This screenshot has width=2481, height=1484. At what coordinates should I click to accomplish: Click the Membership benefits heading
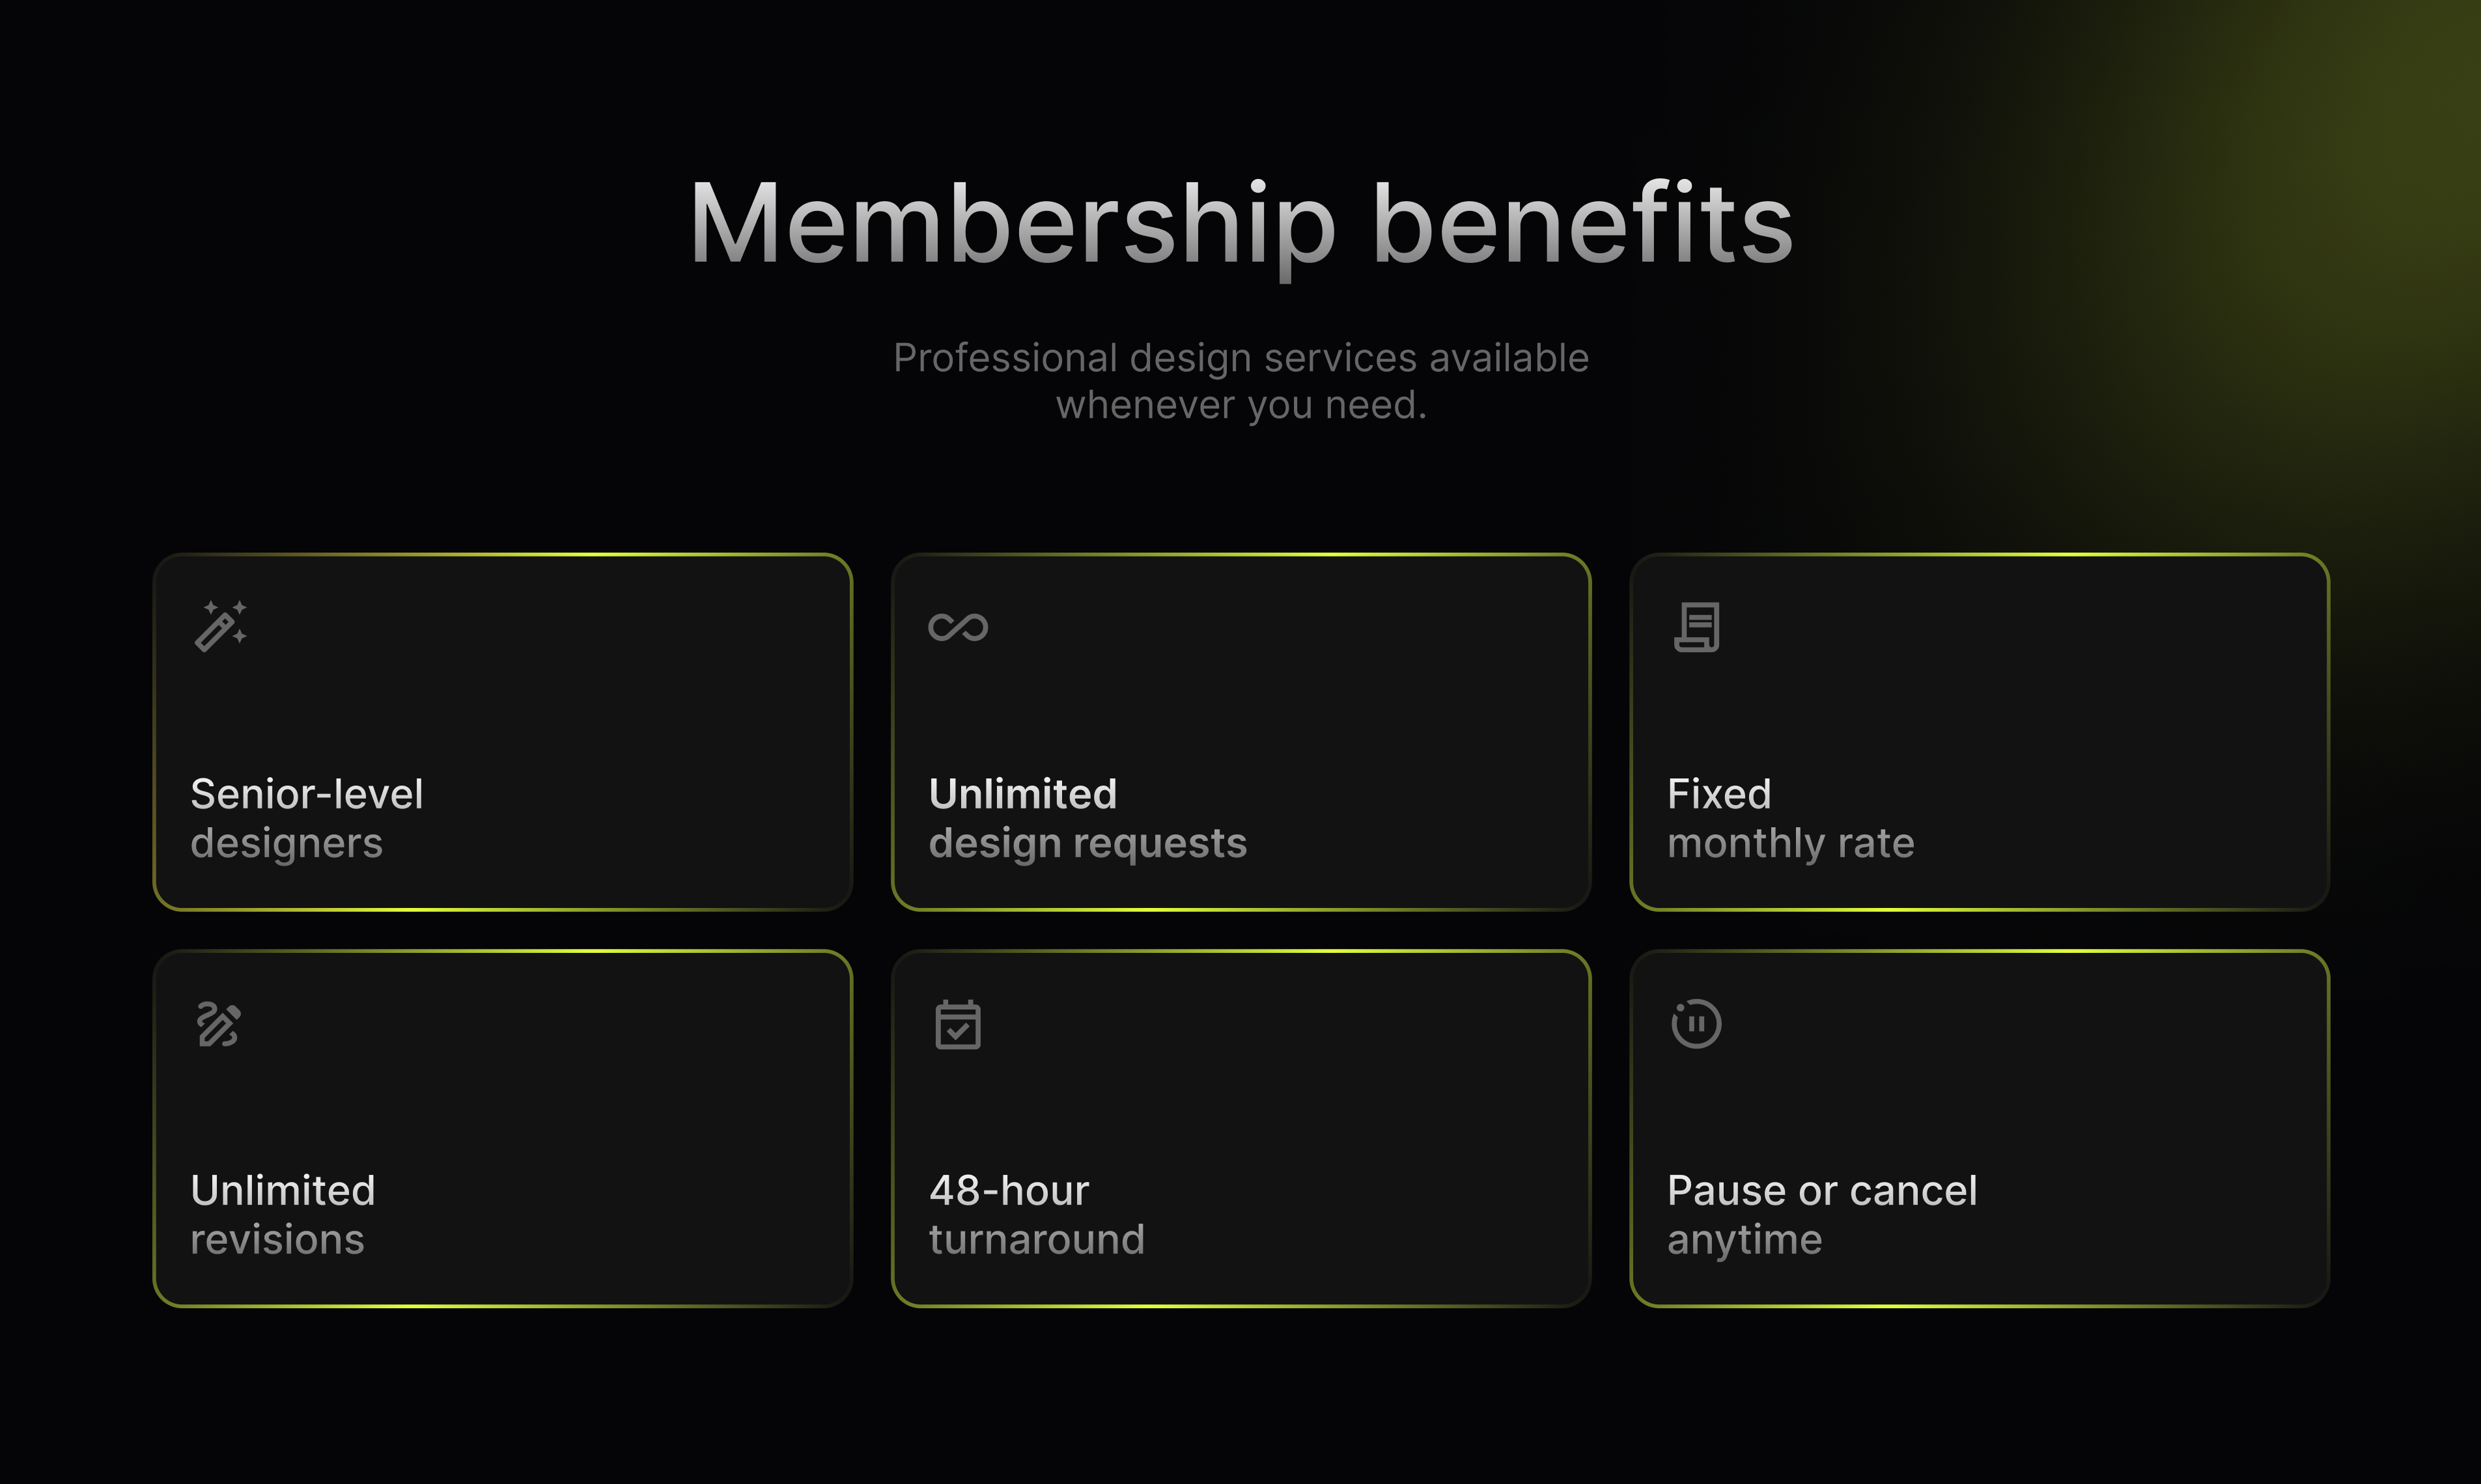tap(1240, 224)
